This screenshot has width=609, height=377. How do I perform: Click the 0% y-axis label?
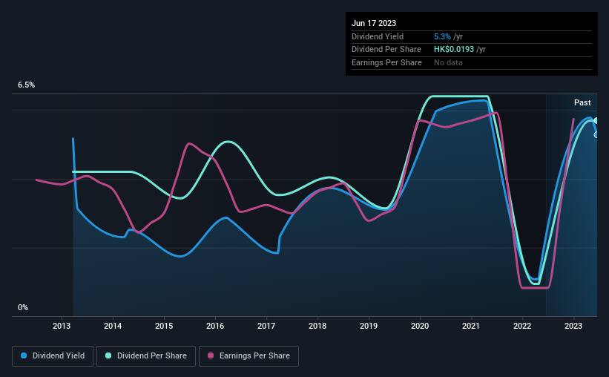[23, 307]
